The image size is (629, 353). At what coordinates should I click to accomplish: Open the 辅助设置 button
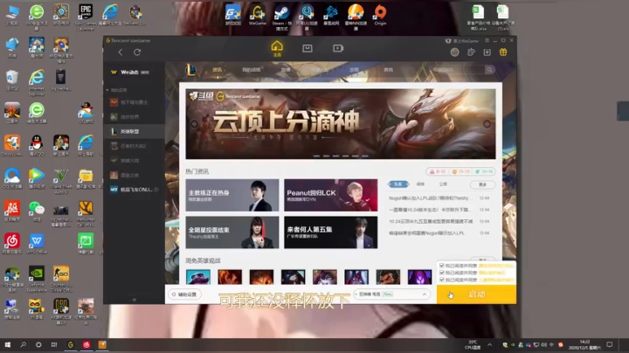click(x=184, y=294)
